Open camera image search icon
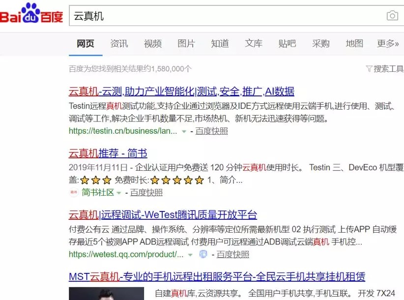Image resolution: width=404 pixels, height=300 pixels. pos(392,16)
